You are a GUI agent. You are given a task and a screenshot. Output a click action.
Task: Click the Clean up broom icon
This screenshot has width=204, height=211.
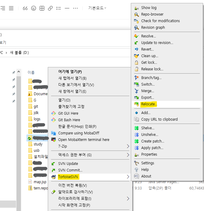pyautogui.click(x=136, y=56)
